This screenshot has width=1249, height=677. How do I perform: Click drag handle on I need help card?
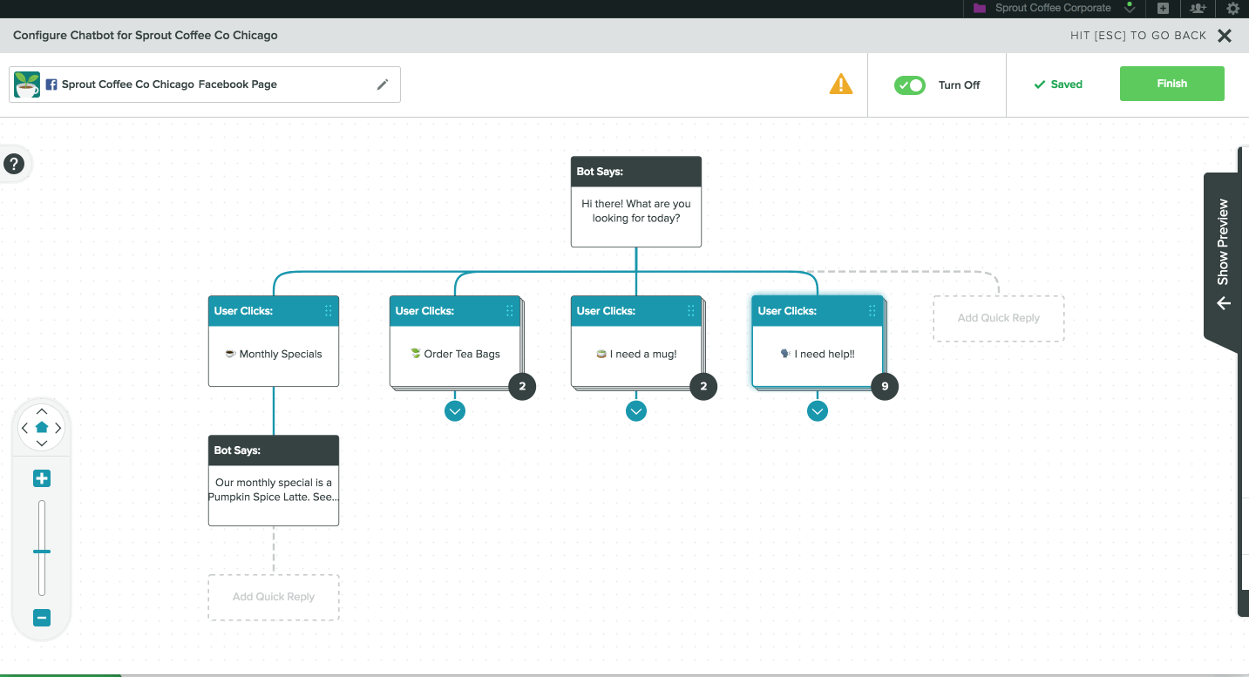pos(872,311)
